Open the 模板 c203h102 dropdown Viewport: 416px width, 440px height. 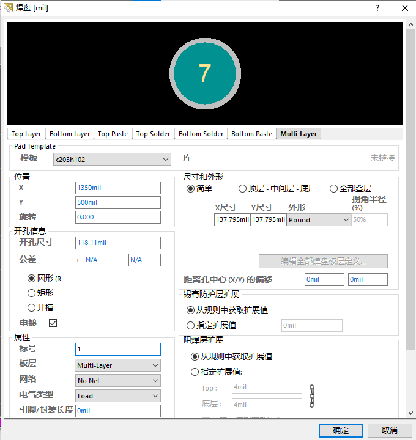click(112, 159)
